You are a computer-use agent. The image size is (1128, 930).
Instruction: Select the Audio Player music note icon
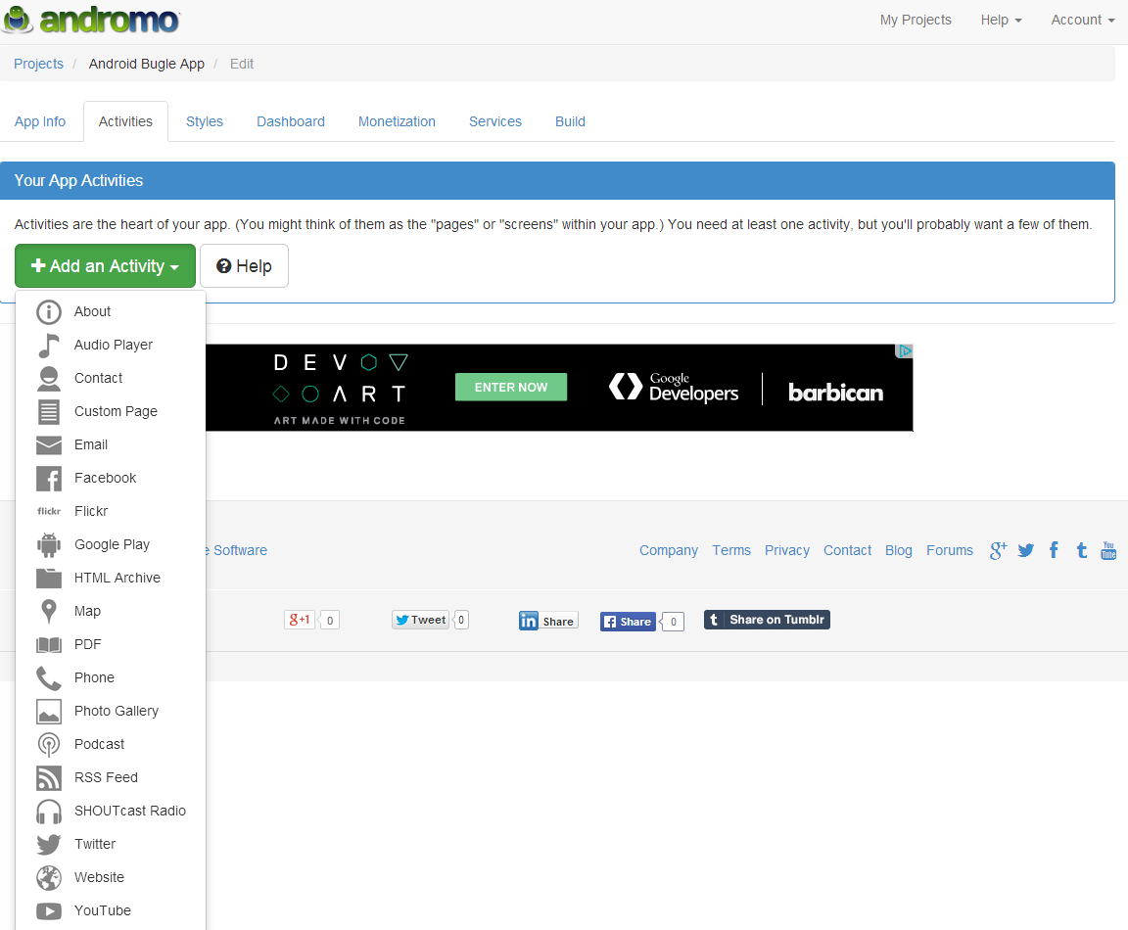(49, 346)
